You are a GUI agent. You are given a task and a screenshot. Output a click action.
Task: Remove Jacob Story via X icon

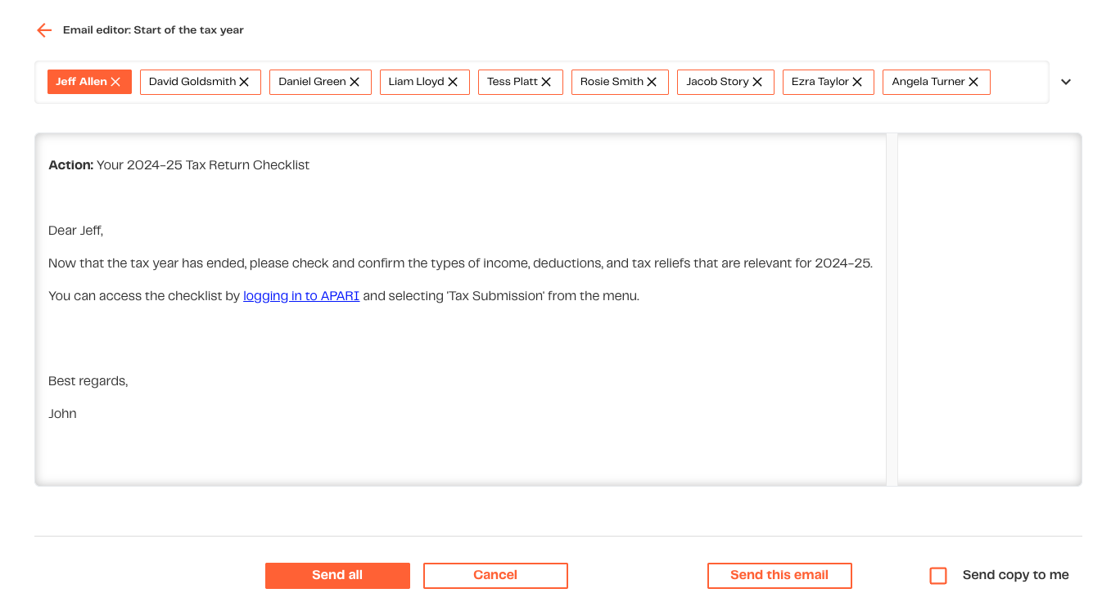click(757, 82)
